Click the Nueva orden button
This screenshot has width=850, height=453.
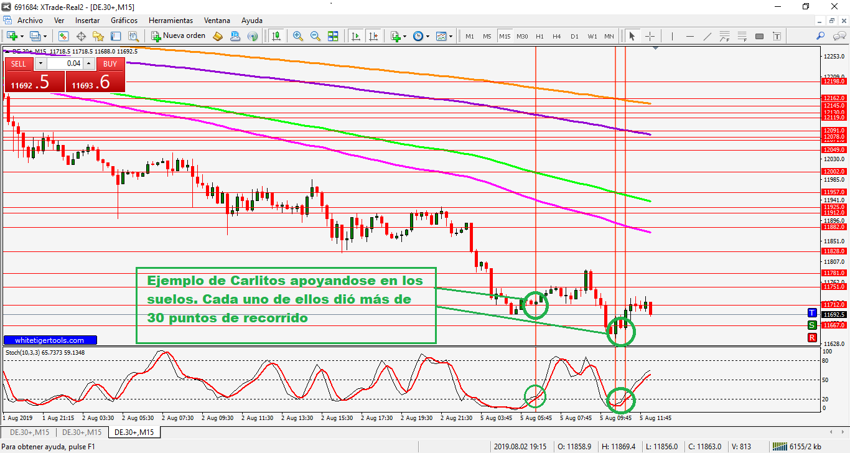(x=178, y=36)
